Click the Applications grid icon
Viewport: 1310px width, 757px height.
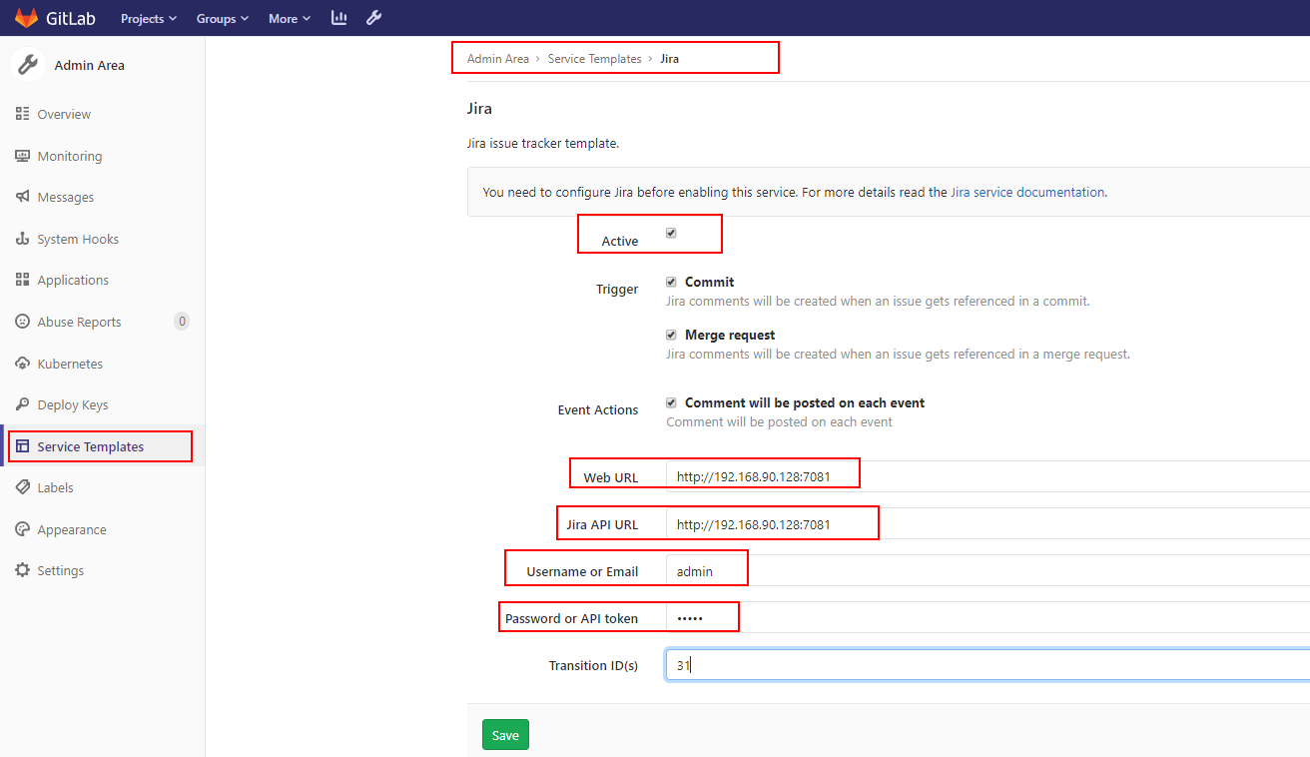pos(22,280)
